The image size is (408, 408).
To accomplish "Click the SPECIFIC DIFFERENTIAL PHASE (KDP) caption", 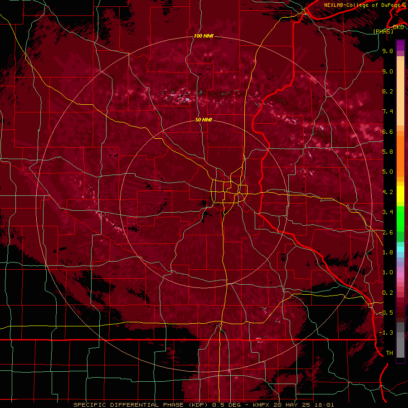I will coord(141,405).
